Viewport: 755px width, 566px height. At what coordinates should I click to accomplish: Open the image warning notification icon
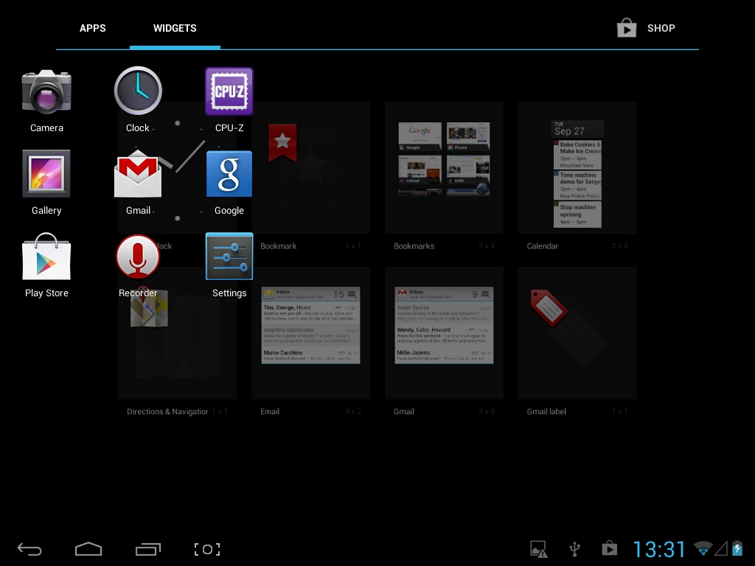(x=539, y=549)
